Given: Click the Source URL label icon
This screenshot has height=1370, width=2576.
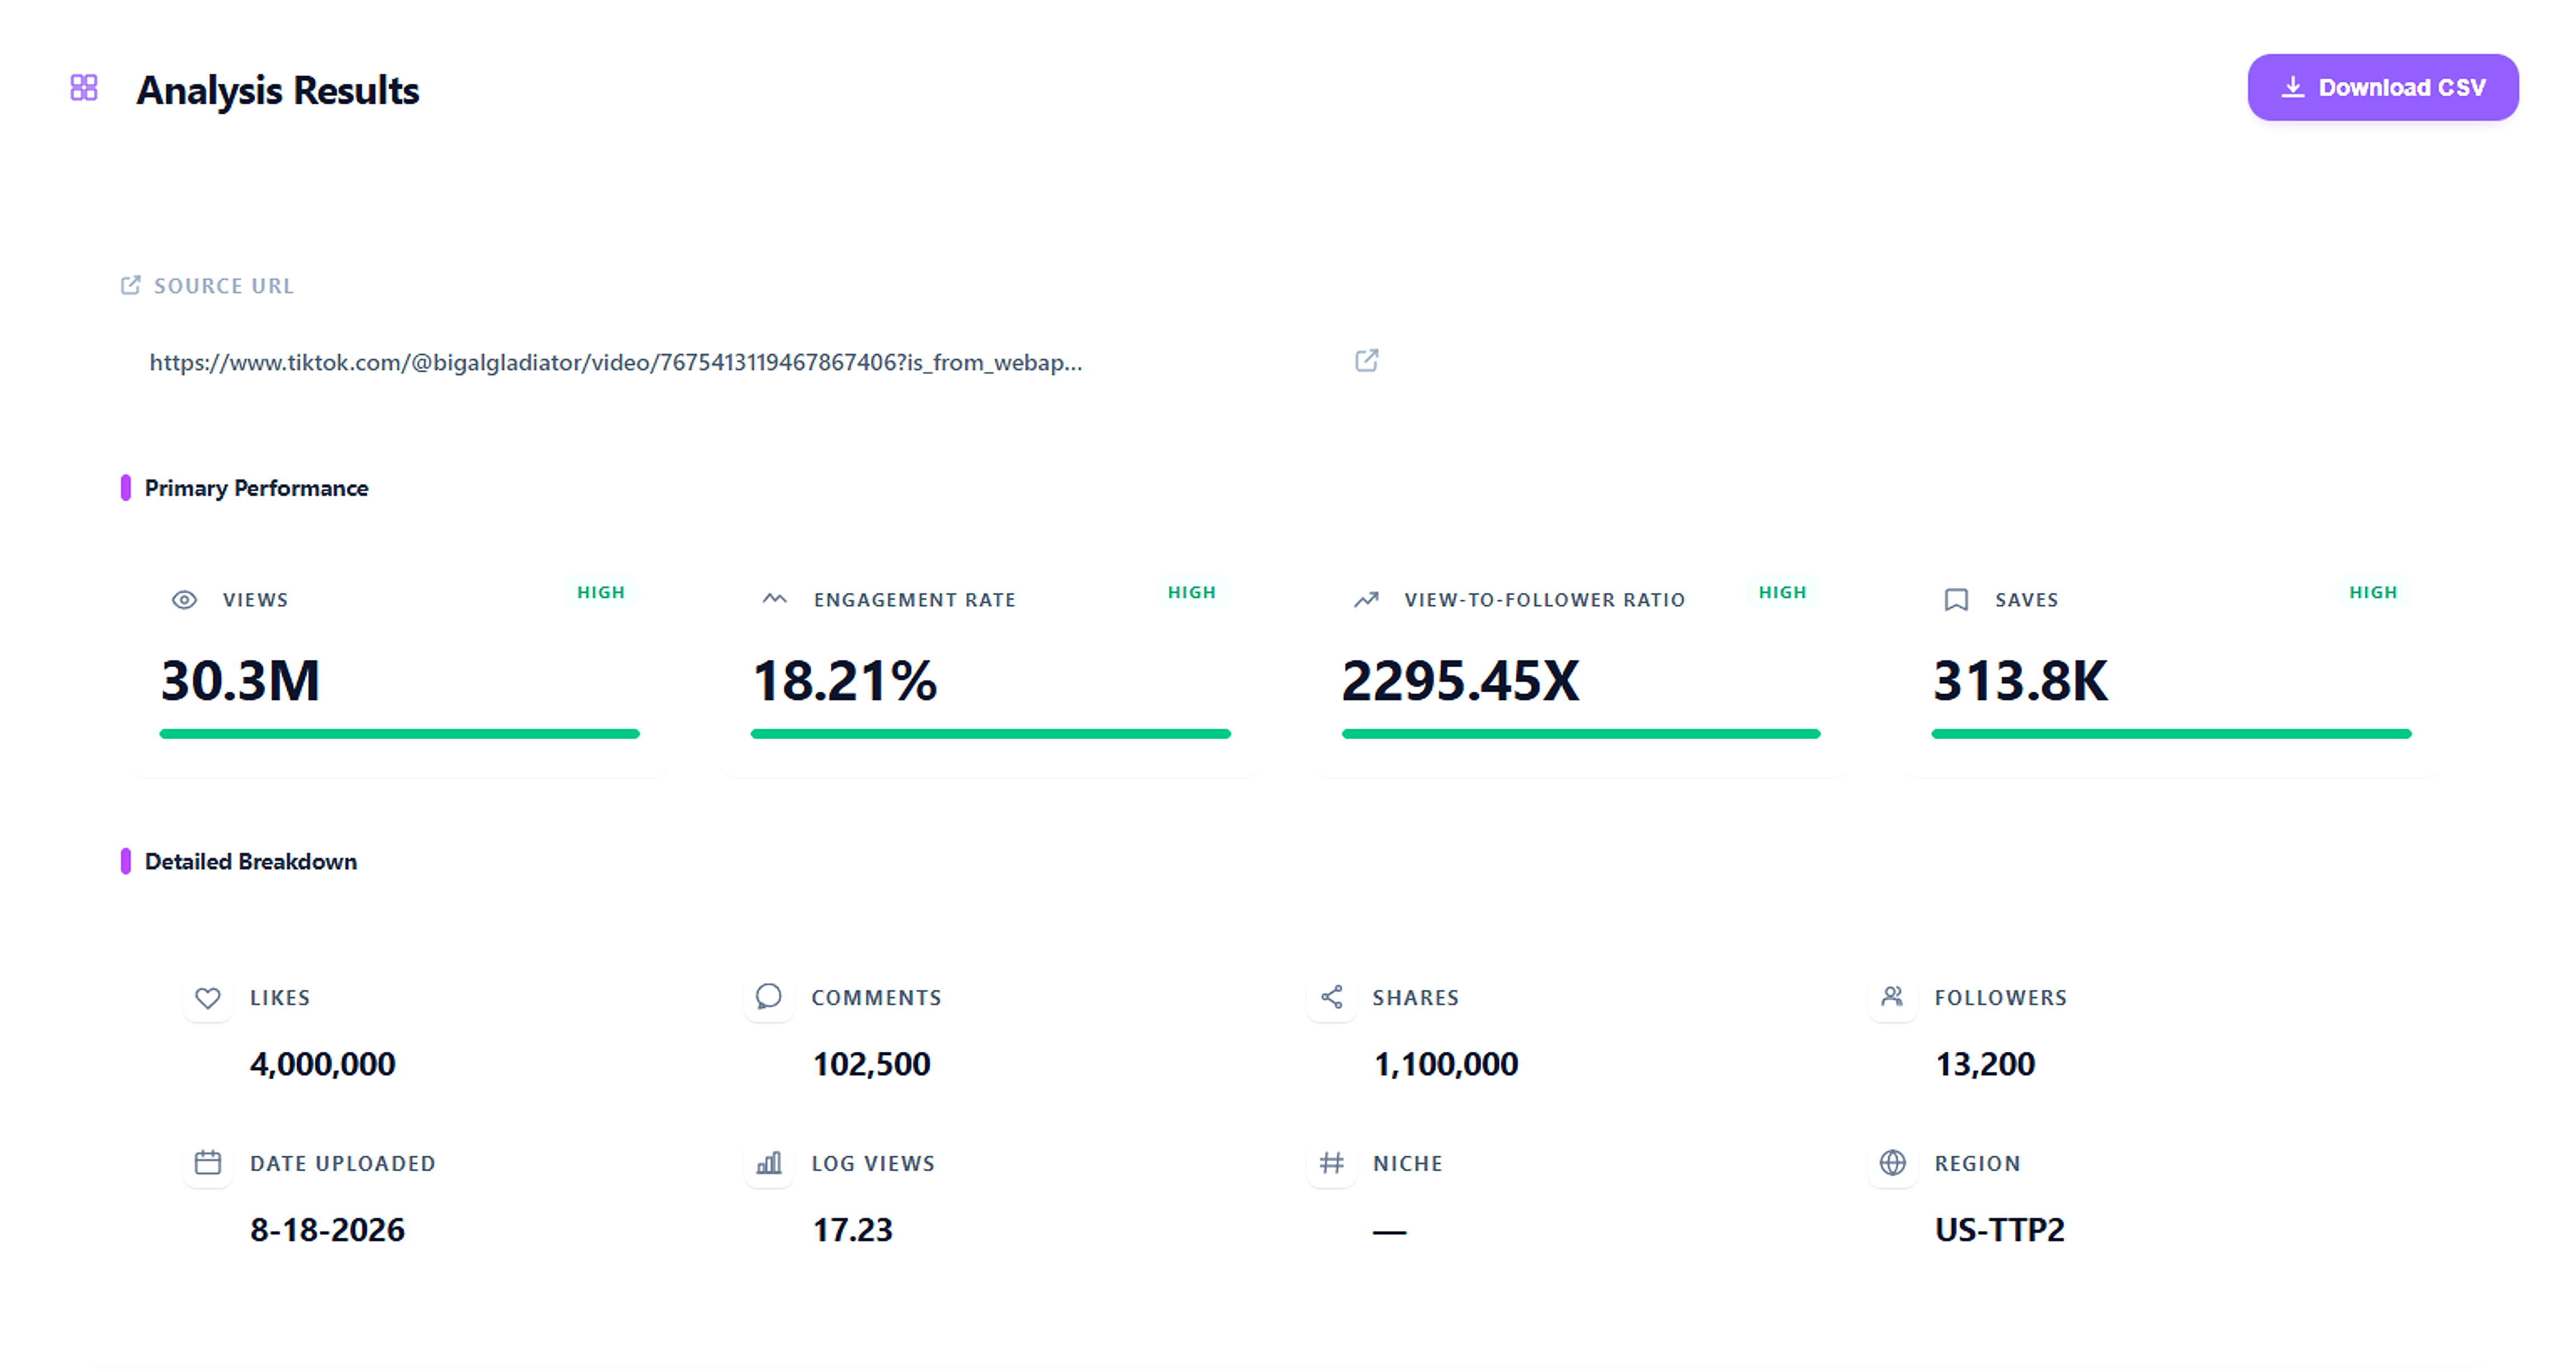Looking at the screenshot, I should [131, 286].
